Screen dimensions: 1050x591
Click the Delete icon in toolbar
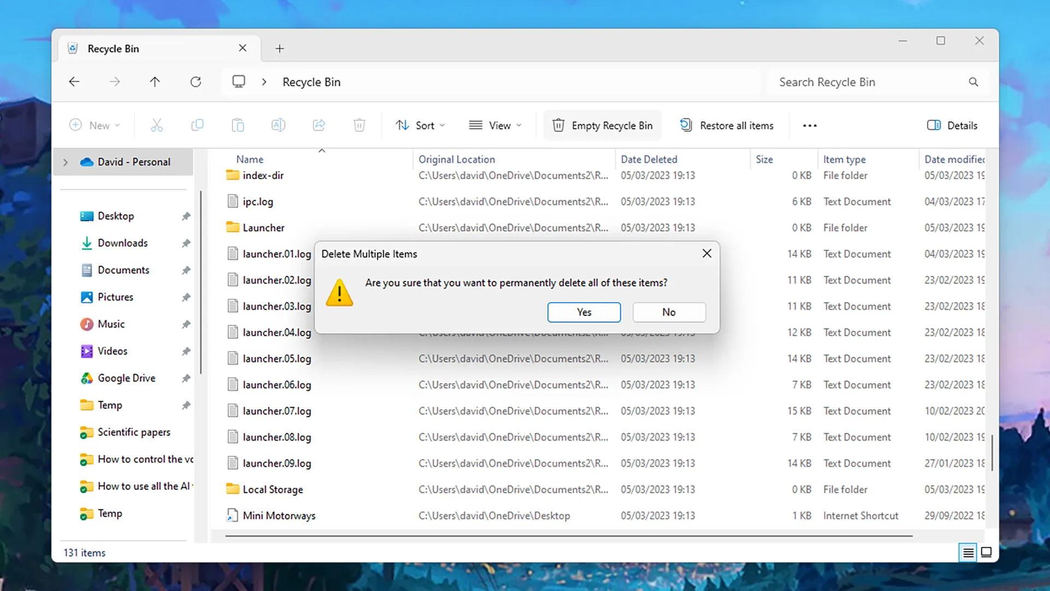pos(359,125)
